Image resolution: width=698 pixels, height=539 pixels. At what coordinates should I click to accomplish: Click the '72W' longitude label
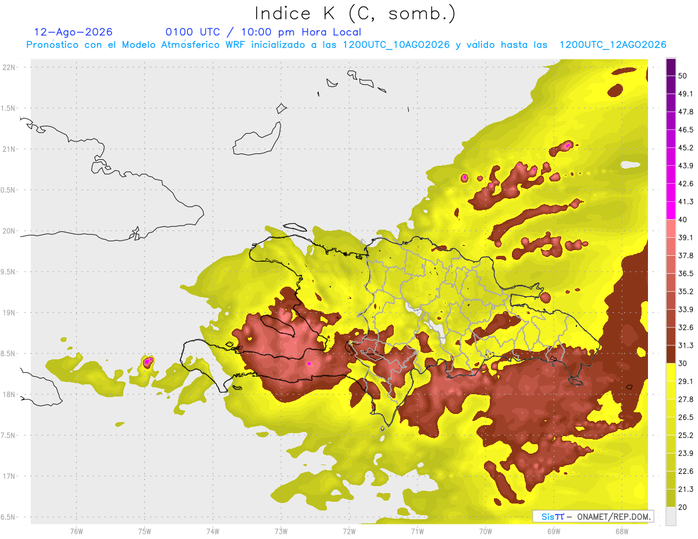349,531
